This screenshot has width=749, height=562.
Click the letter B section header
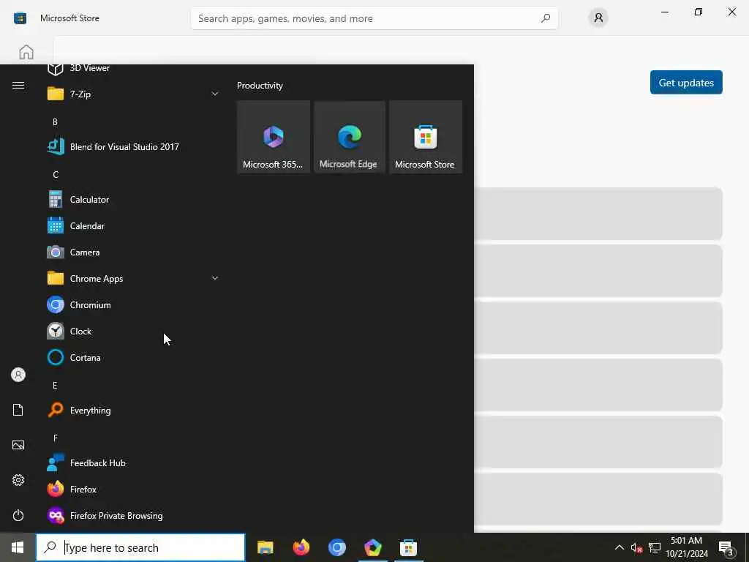55,122
